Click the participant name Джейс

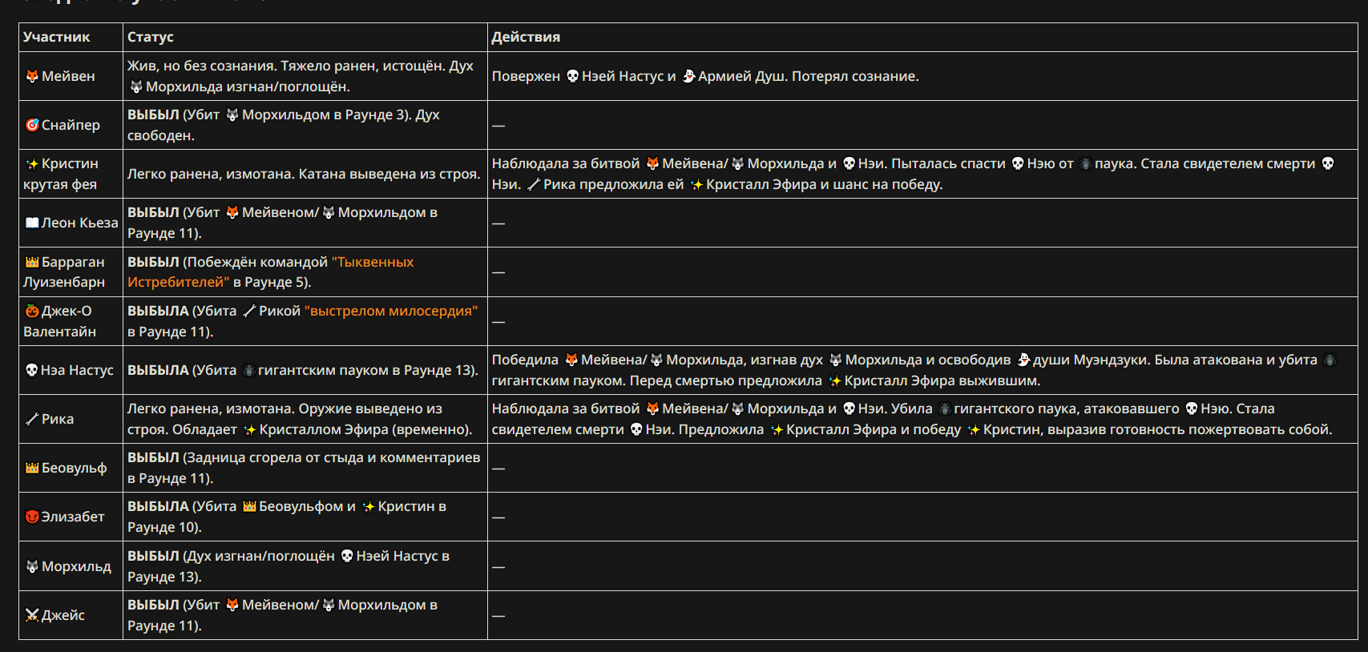pos(63,615)
